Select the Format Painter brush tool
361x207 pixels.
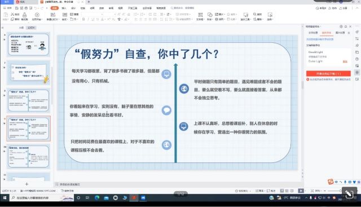[x=24, y=15]
